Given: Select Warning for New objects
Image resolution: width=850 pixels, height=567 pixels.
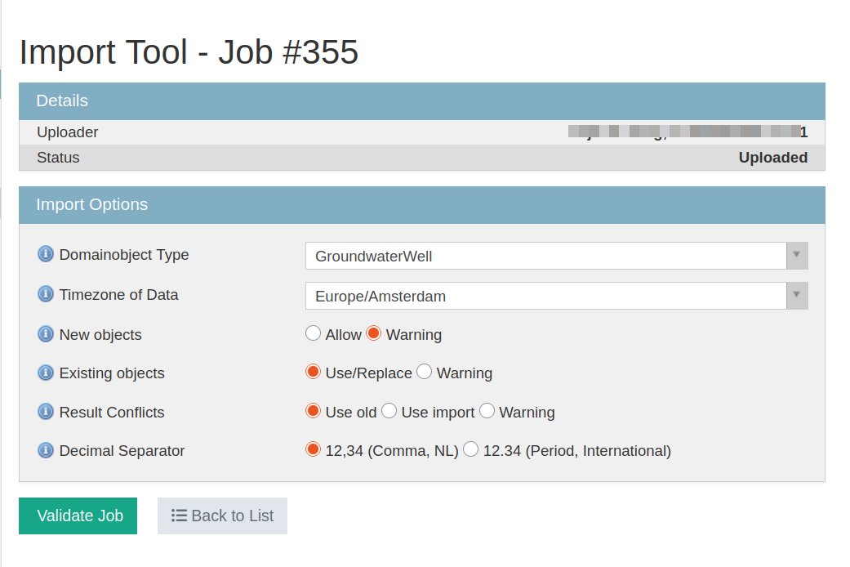Looking at the screenshot, I should (374, 333).
